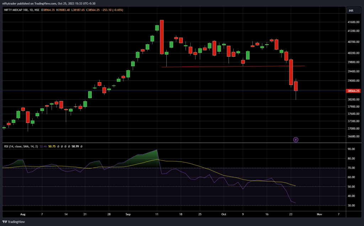
Task: Click the close value C38564.25 in legend
Action: coord(93,10)
